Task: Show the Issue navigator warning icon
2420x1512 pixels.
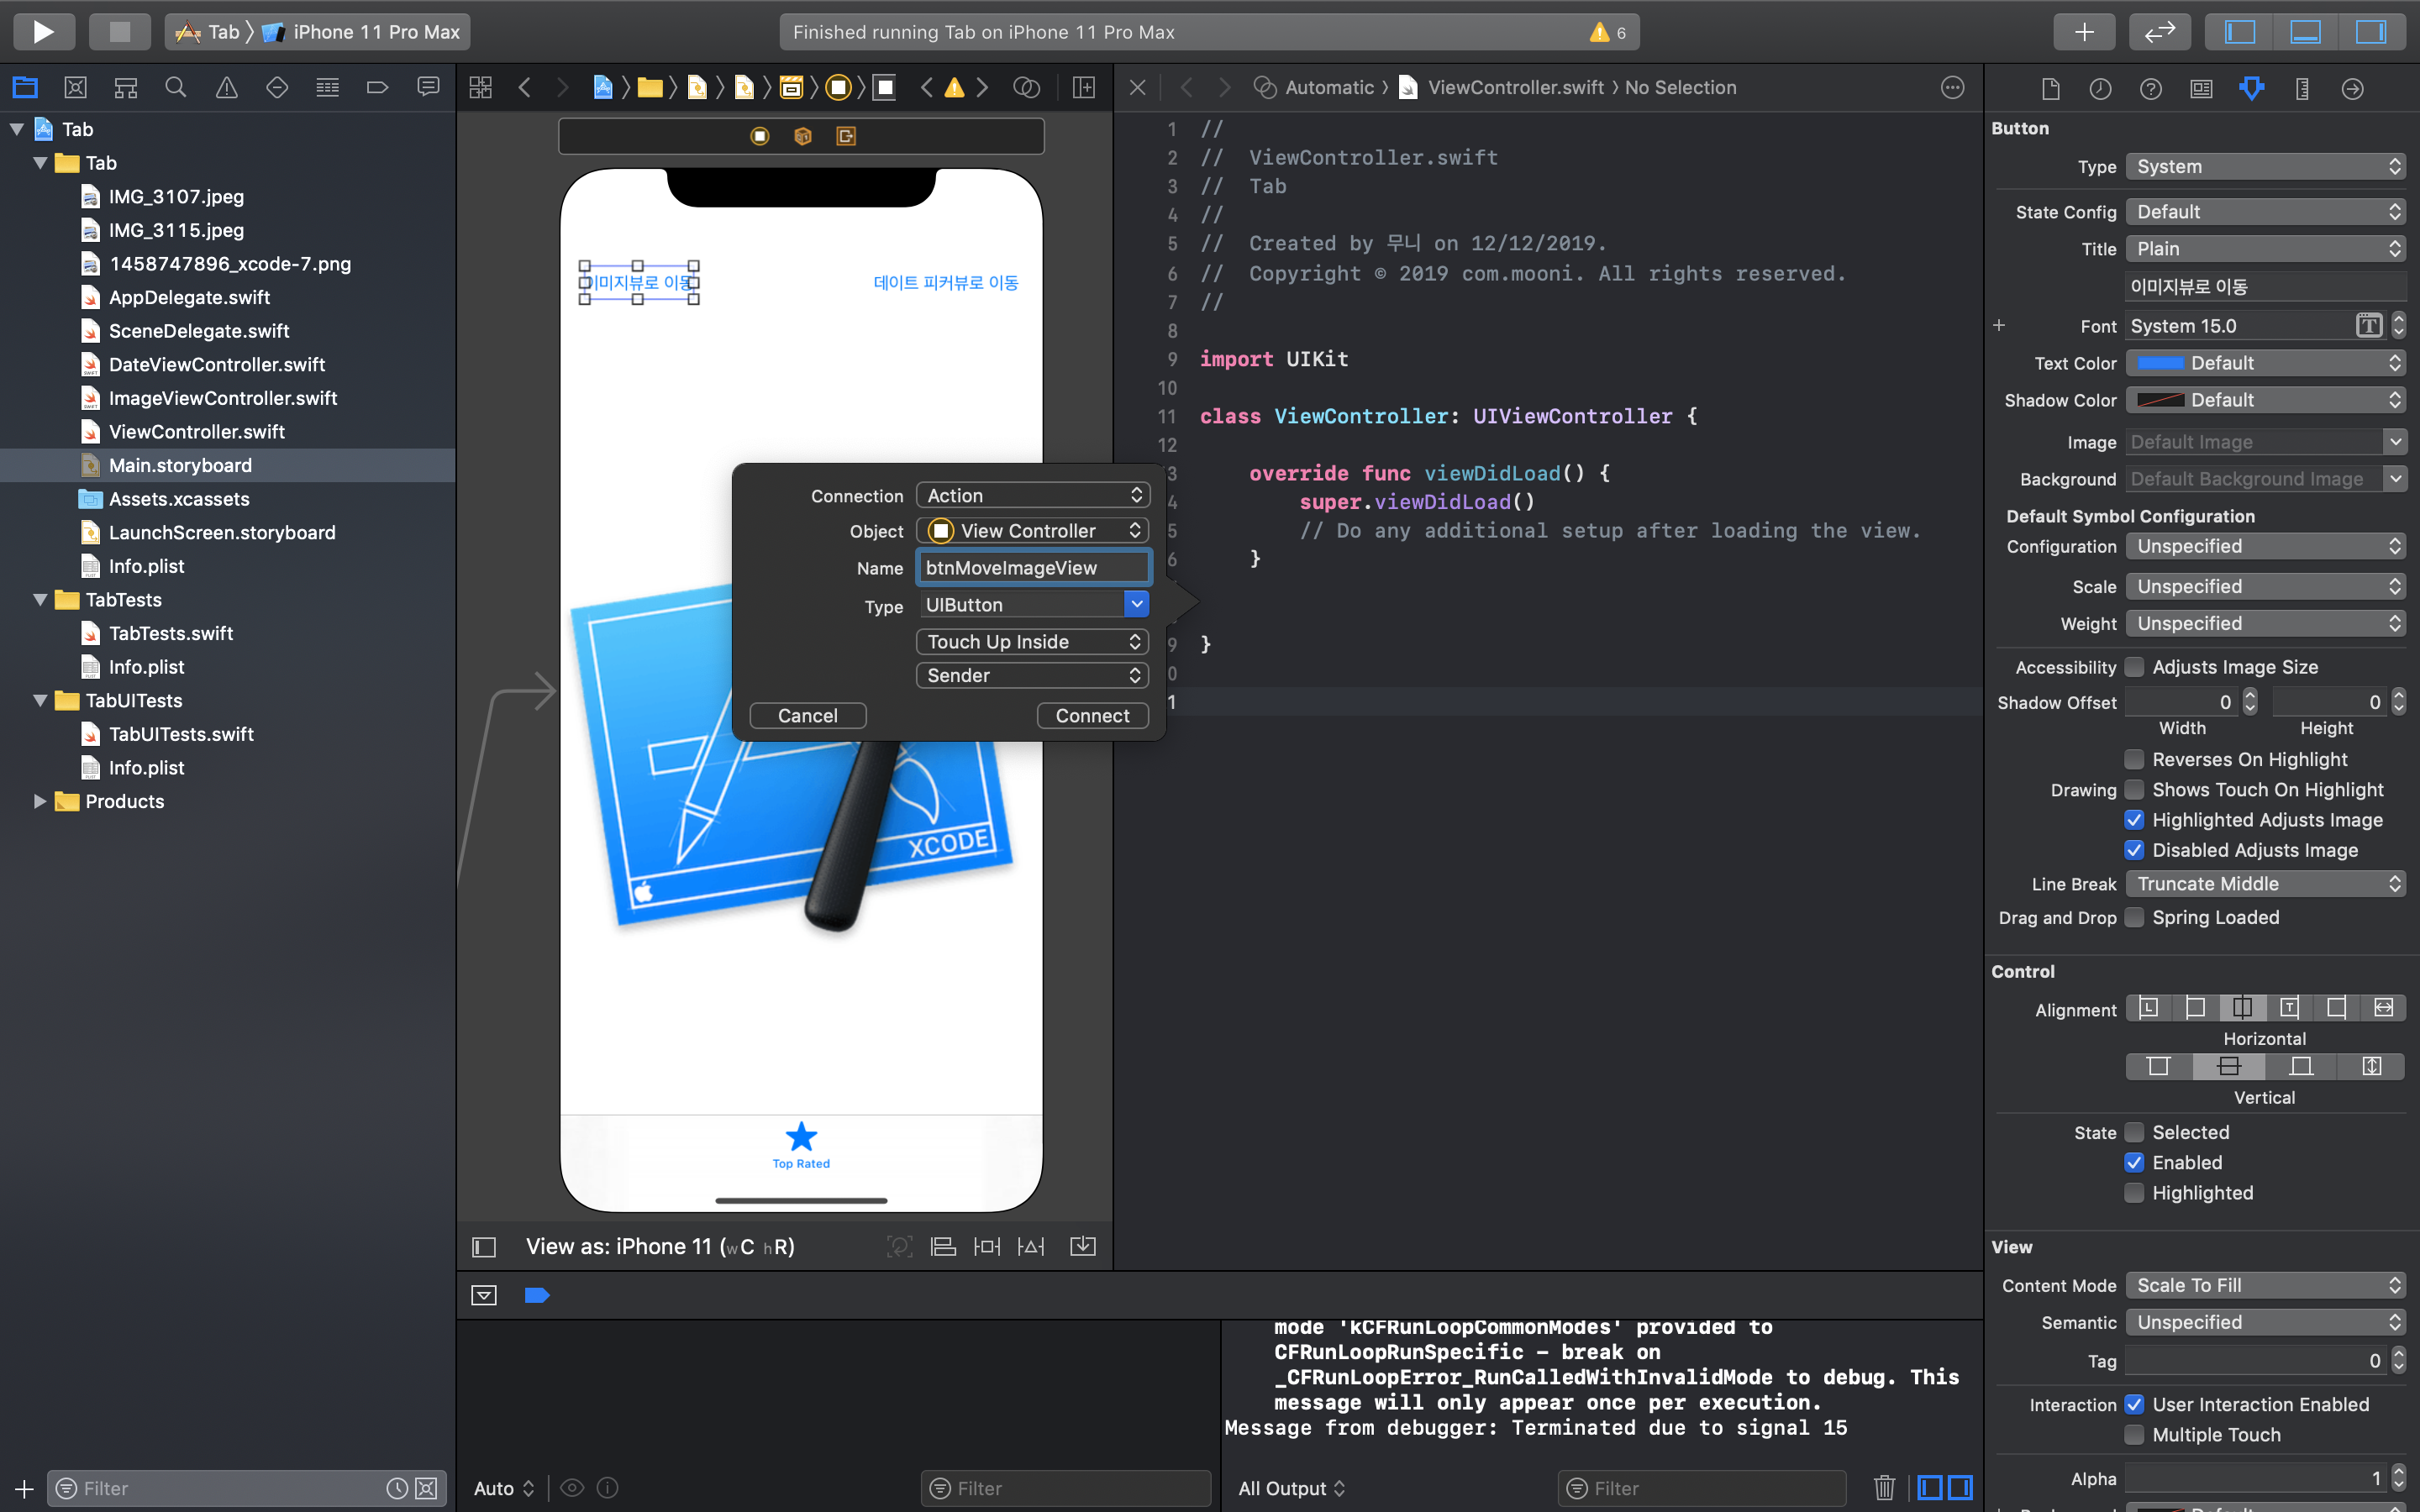Action: tap(226, 88)
